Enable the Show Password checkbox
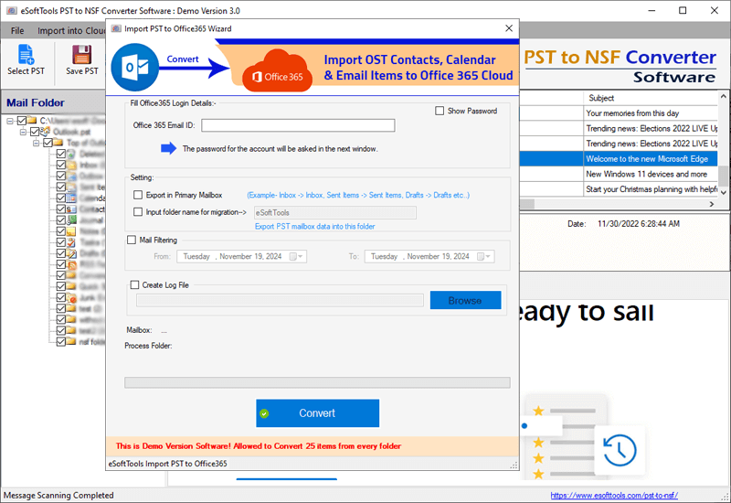Screen dimensions: 731x503 coord(440,111)
